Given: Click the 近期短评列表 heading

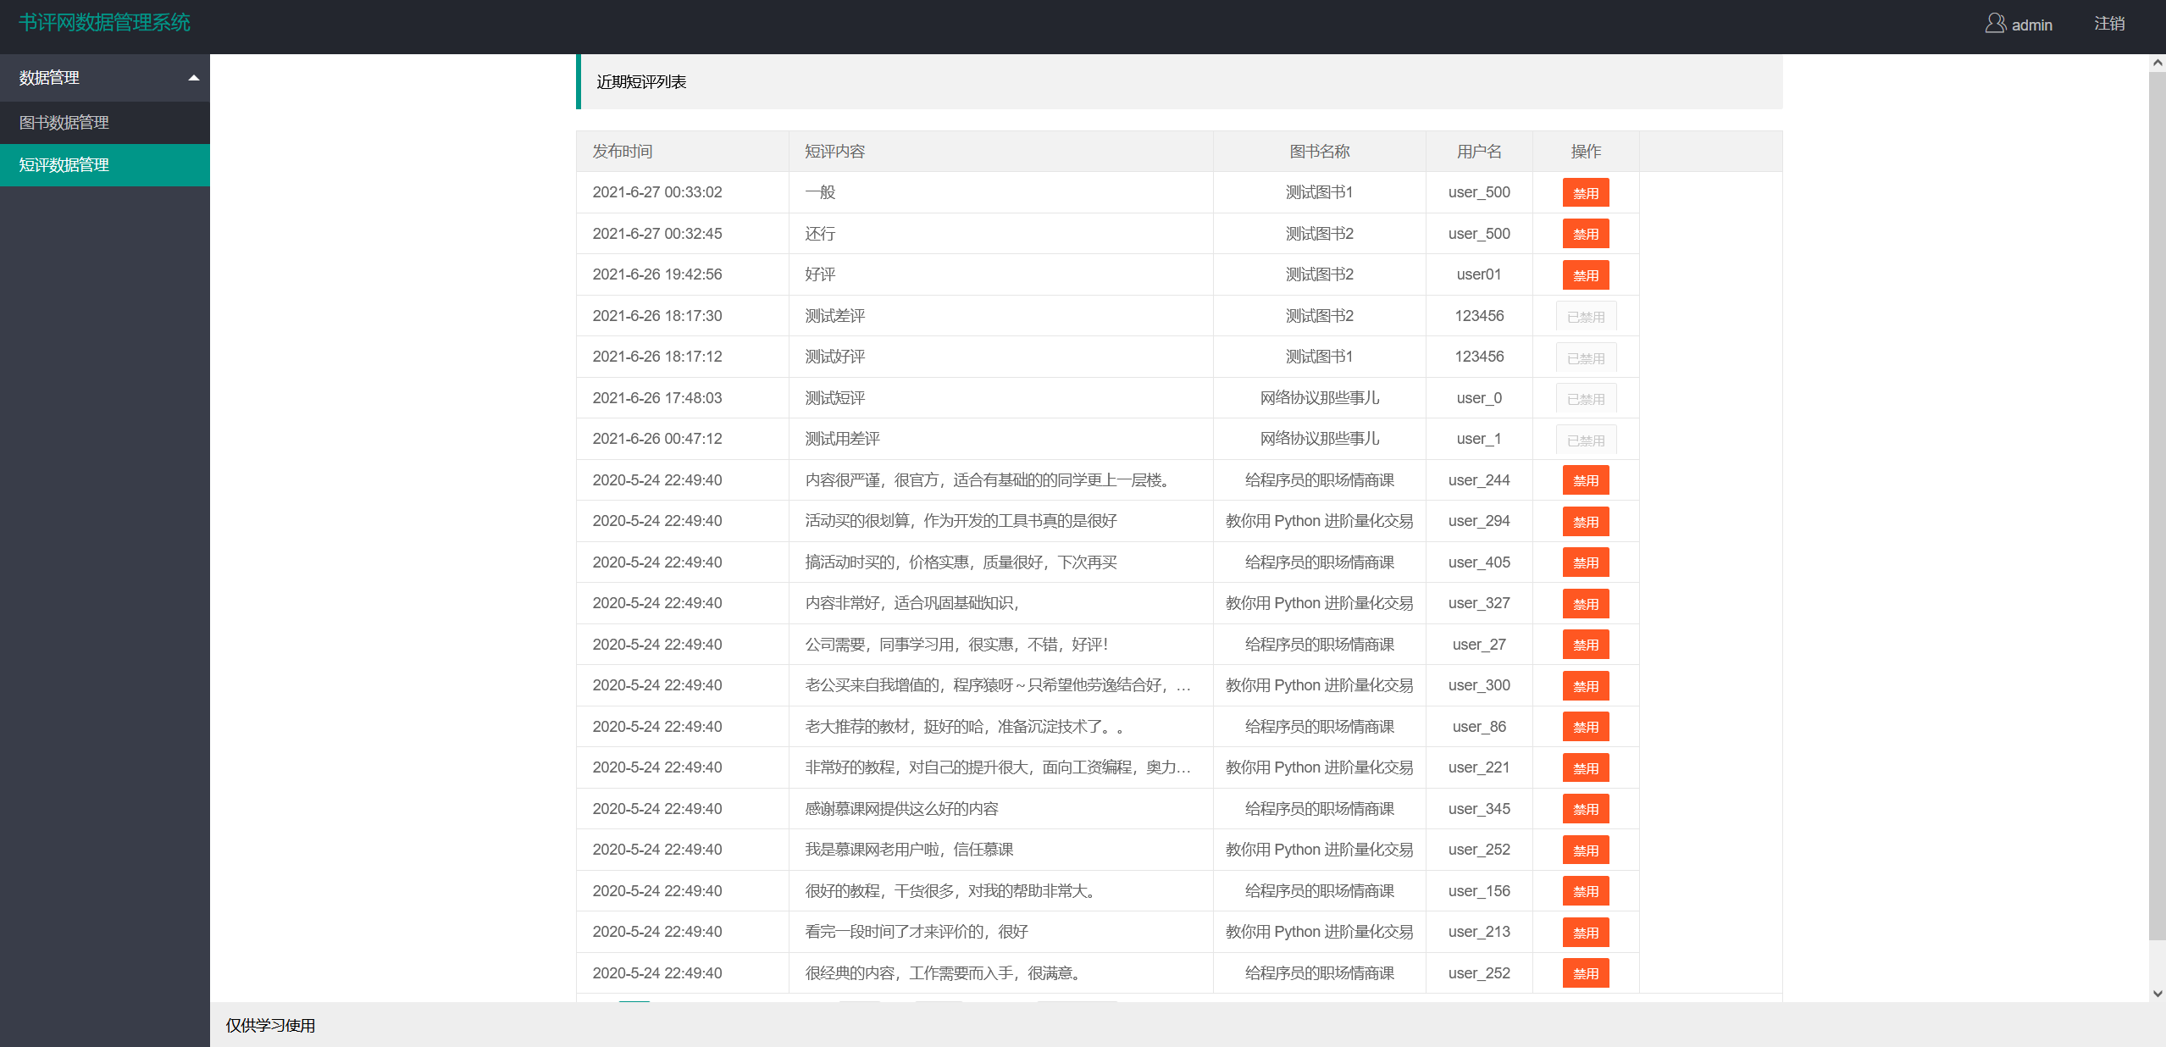Looking at the screenshot, I should 641,82.
